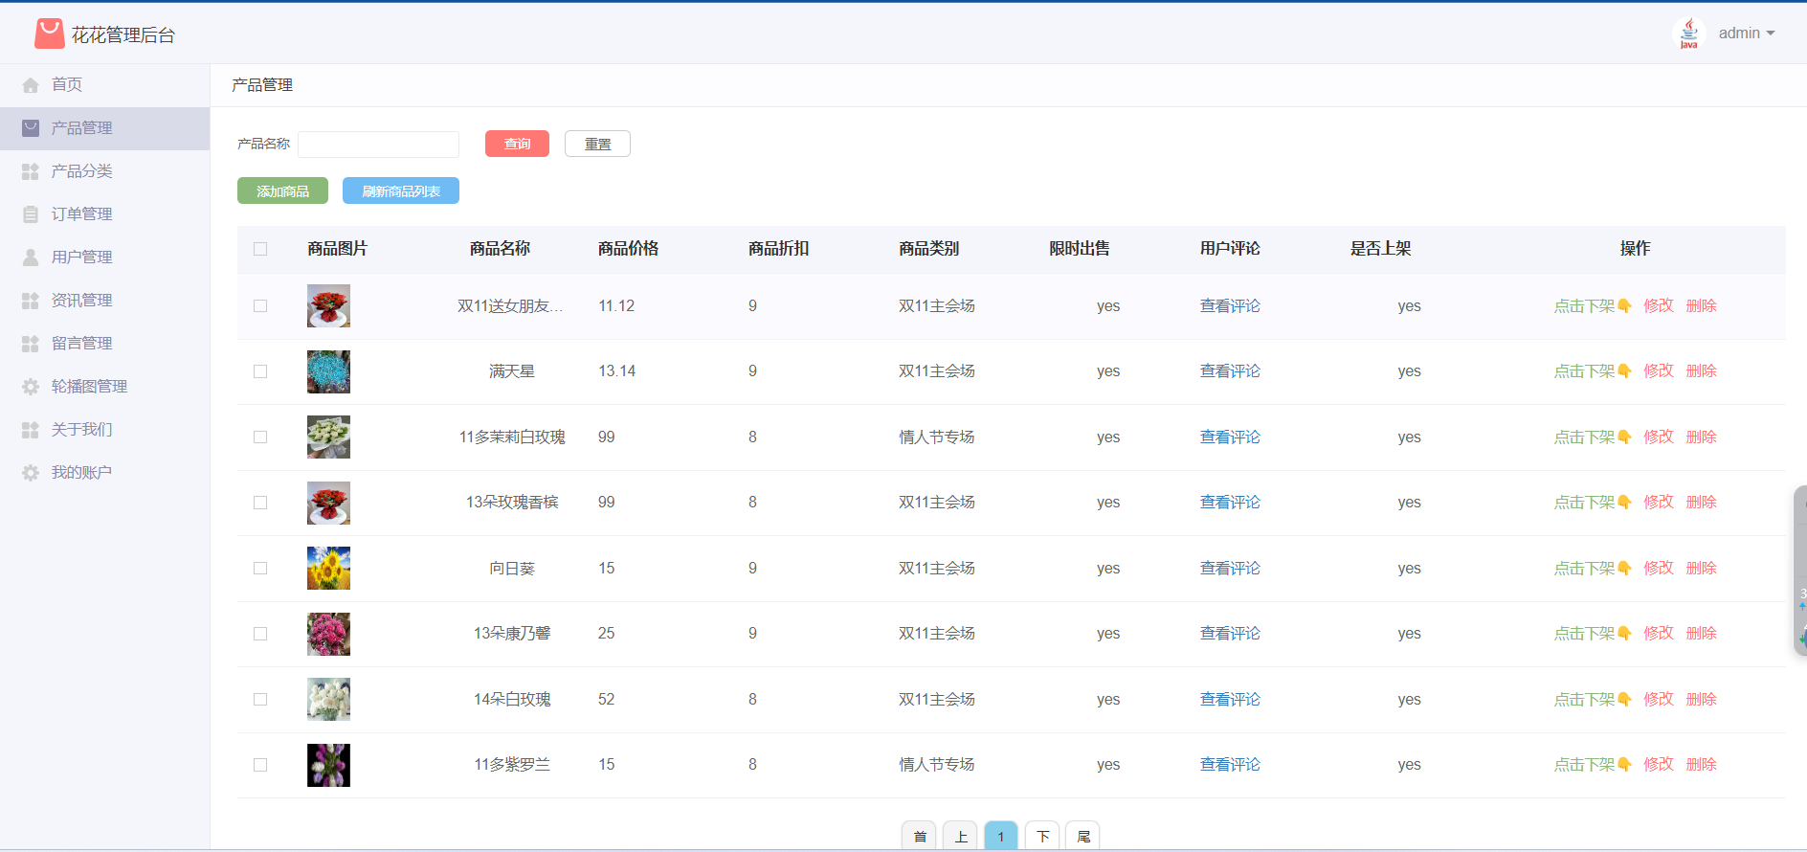Go to 首页 in the sidebar
The image size is (1807, 852).
coord(104,85)
